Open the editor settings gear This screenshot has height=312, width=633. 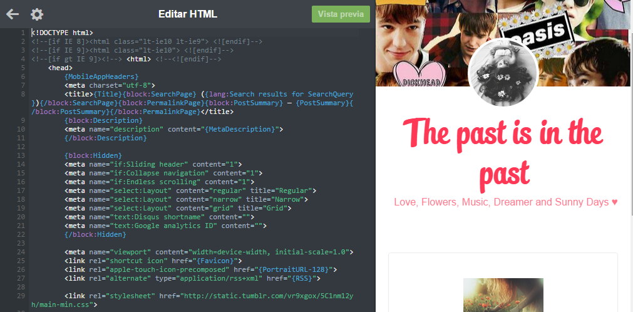[x=37, y=14]
